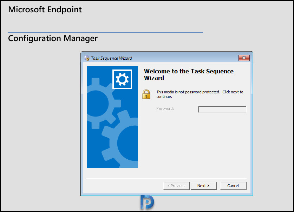Click the word Wizard in the welcome heading

click(x=154, y=78)
